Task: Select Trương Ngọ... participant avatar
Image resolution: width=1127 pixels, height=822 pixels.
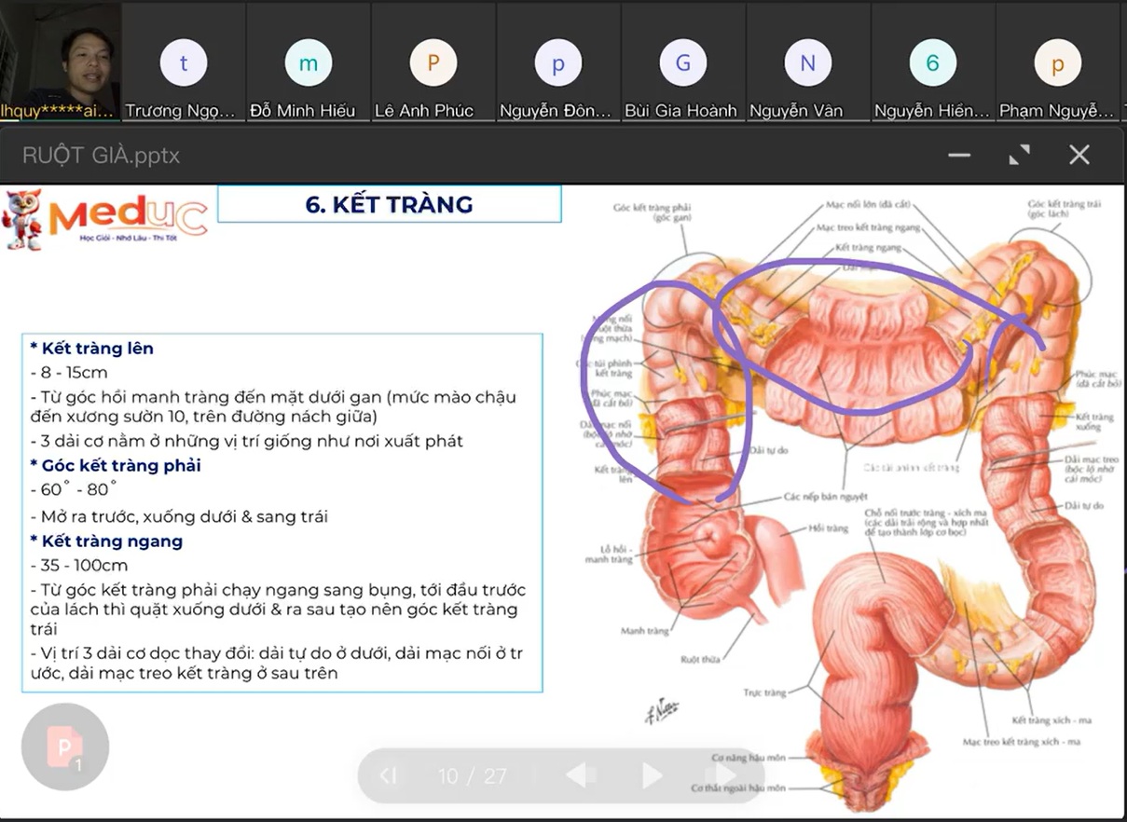Action: pos(184,63)
